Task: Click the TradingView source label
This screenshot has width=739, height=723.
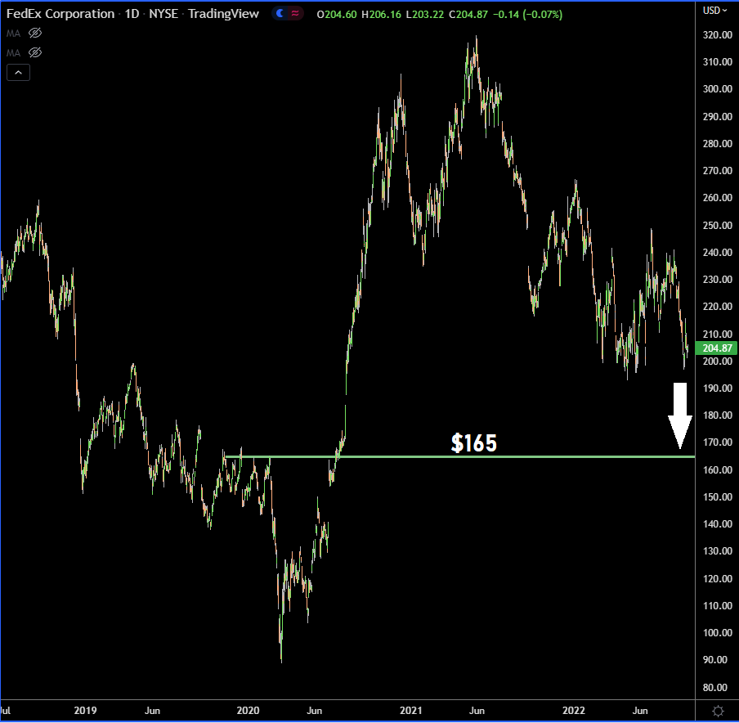Action: pos(223,14)
